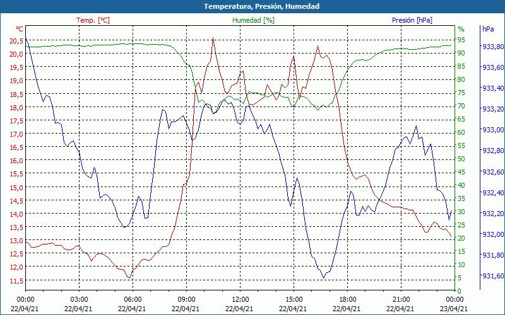Screen dimensions: 505x315
Task: Click the '14,0' temperature axis value
Action: point(17,214)
